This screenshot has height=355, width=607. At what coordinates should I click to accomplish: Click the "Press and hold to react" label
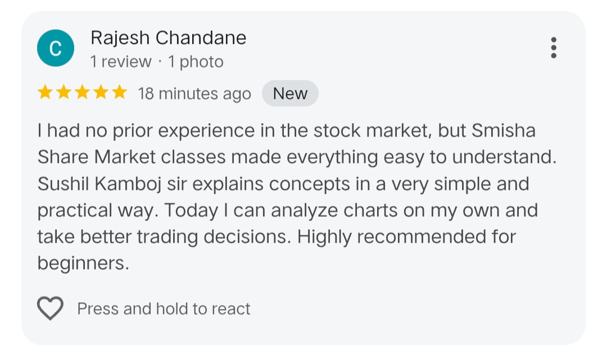point(164,309)
